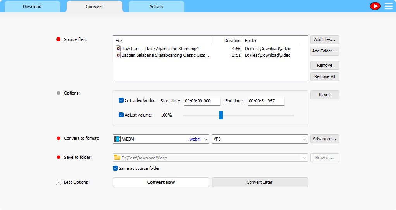Click the WEBM film strip format icon
Viewport: 396px width, 210px height.
[117, 139]
